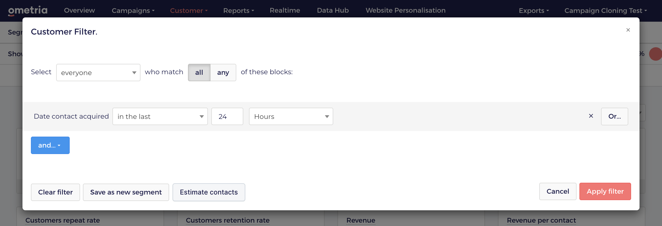Open the Hours unit dropdown

coord(291,116)
